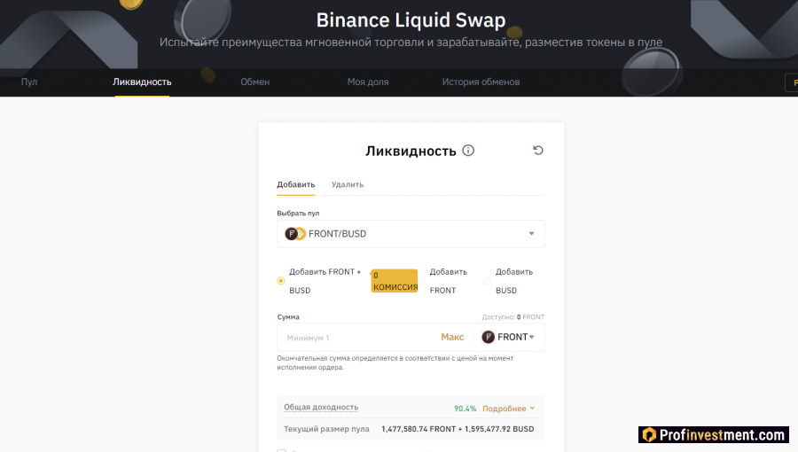
Task: Select the add FRONT + BUSD radio option
Action: [280, 281]
